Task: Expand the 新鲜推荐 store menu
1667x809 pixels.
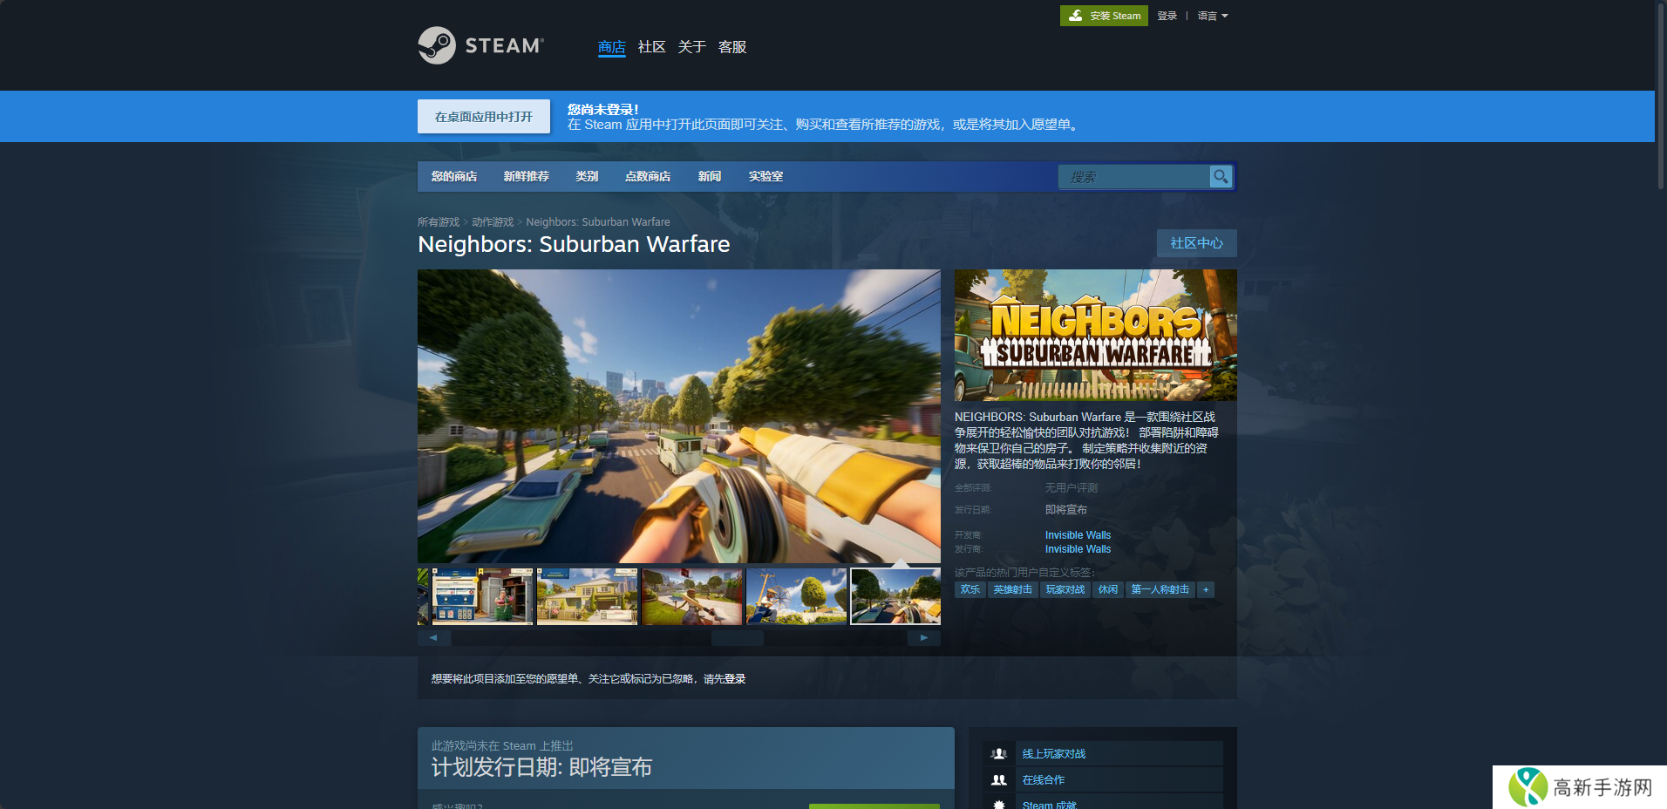Action: pos(526,177)
